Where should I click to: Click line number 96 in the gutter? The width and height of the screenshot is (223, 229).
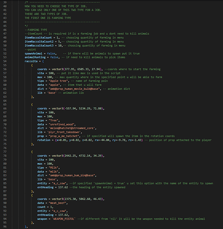tap(5, 227)
